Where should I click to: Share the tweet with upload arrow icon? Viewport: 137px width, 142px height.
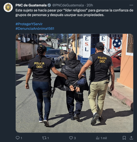(x=131, y=138)
